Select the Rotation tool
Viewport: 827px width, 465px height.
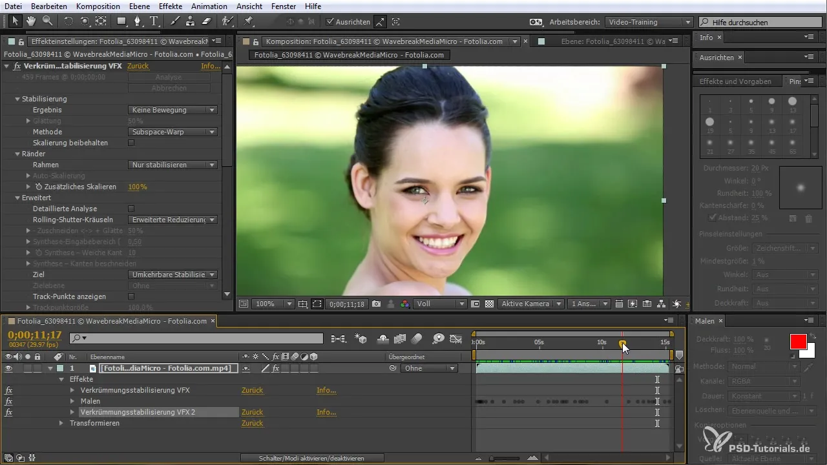point(68,21)
